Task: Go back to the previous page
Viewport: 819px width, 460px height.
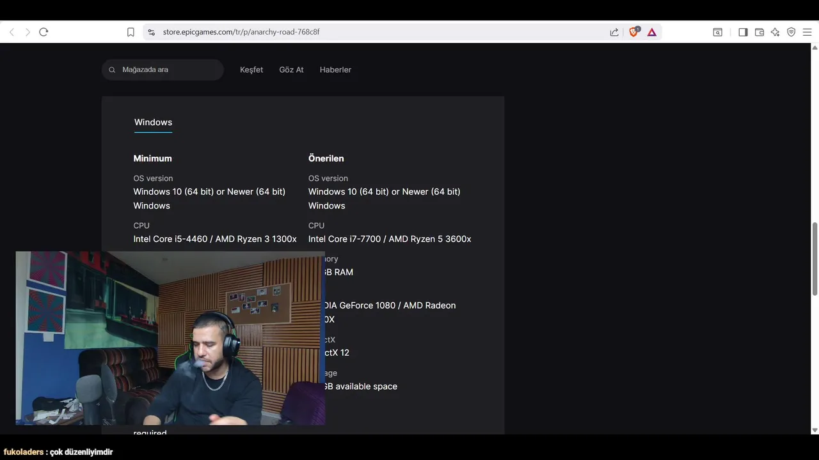Action: (x=12, y=32)
